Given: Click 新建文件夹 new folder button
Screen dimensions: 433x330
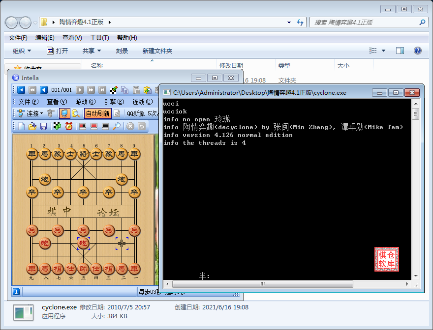Looking at the screenshot, I should click(157, 51).
